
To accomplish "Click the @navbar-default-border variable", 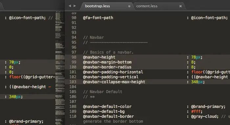I will click(108, 116).
